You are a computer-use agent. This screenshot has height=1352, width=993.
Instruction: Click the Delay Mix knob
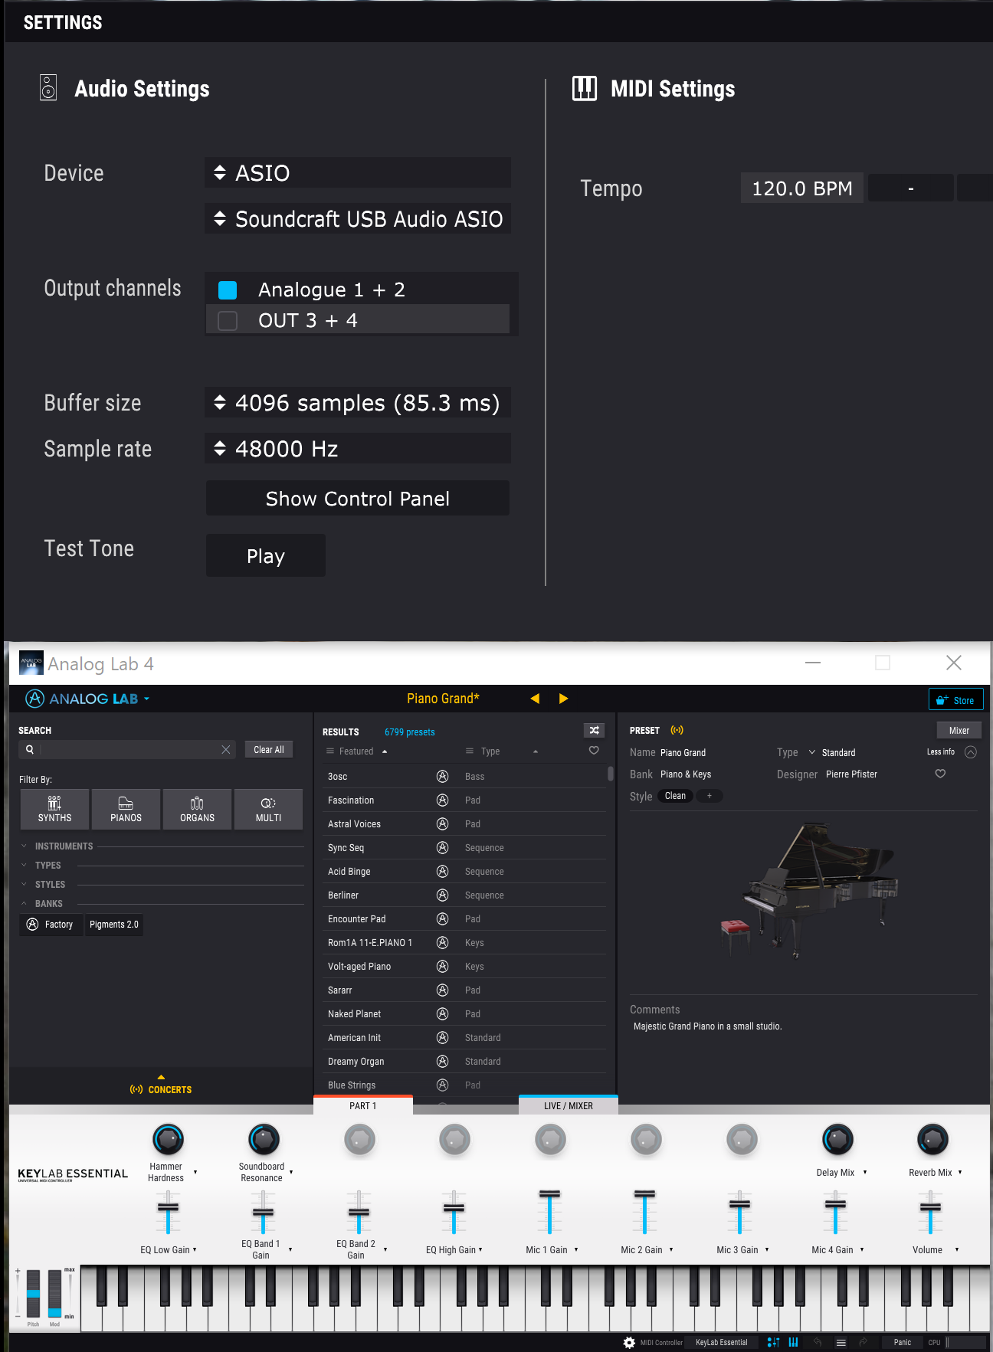tap(837, 1139)
